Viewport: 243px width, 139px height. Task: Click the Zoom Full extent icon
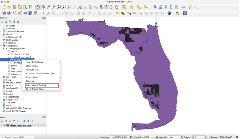pos(59,7)
